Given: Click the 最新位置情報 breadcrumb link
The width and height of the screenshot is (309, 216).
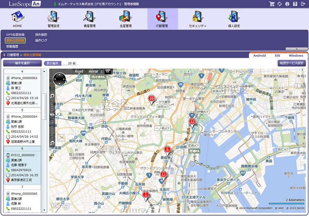Looking at the screenshot, I should pos(32,55).
